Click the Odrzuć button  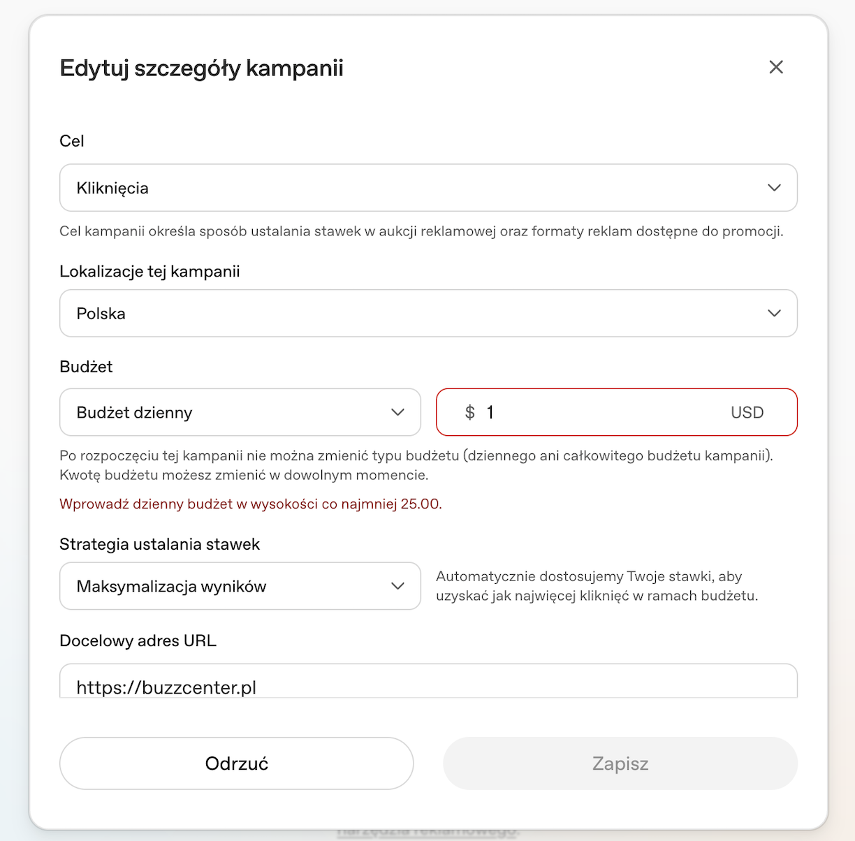coord(237,763)
